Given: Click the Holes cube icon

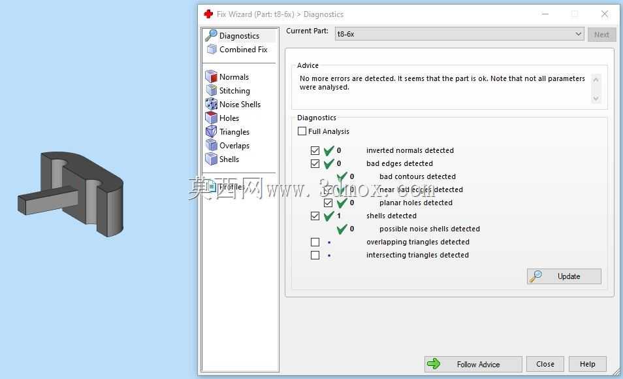Looking at the screenshot, I should click(211, 118).
